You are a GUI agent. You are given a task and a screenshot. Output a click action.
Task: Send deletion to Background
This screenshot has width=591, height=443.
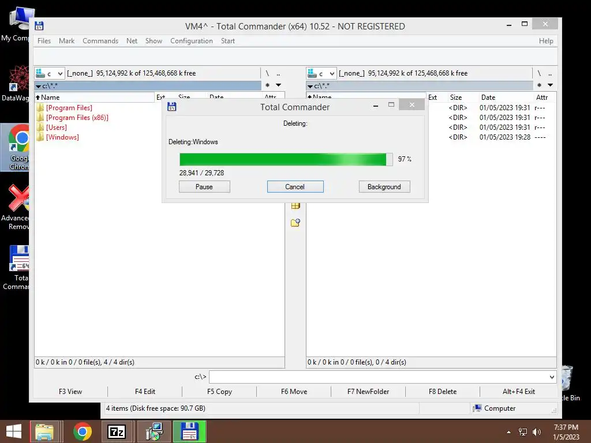pyautogui.click(x=384, y=187)
